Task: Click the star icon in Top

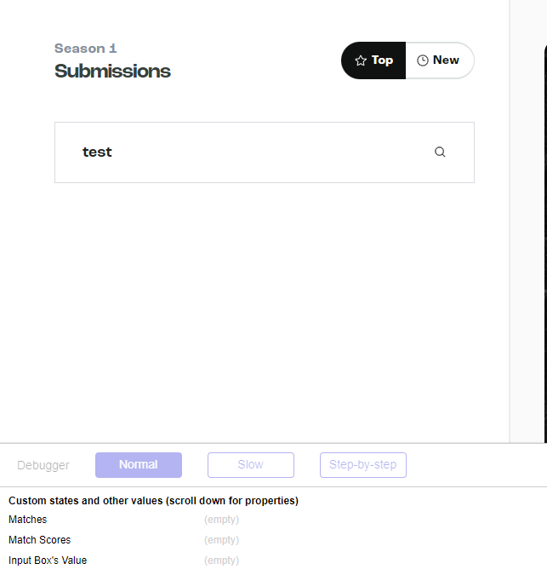Action: (361, 60)
